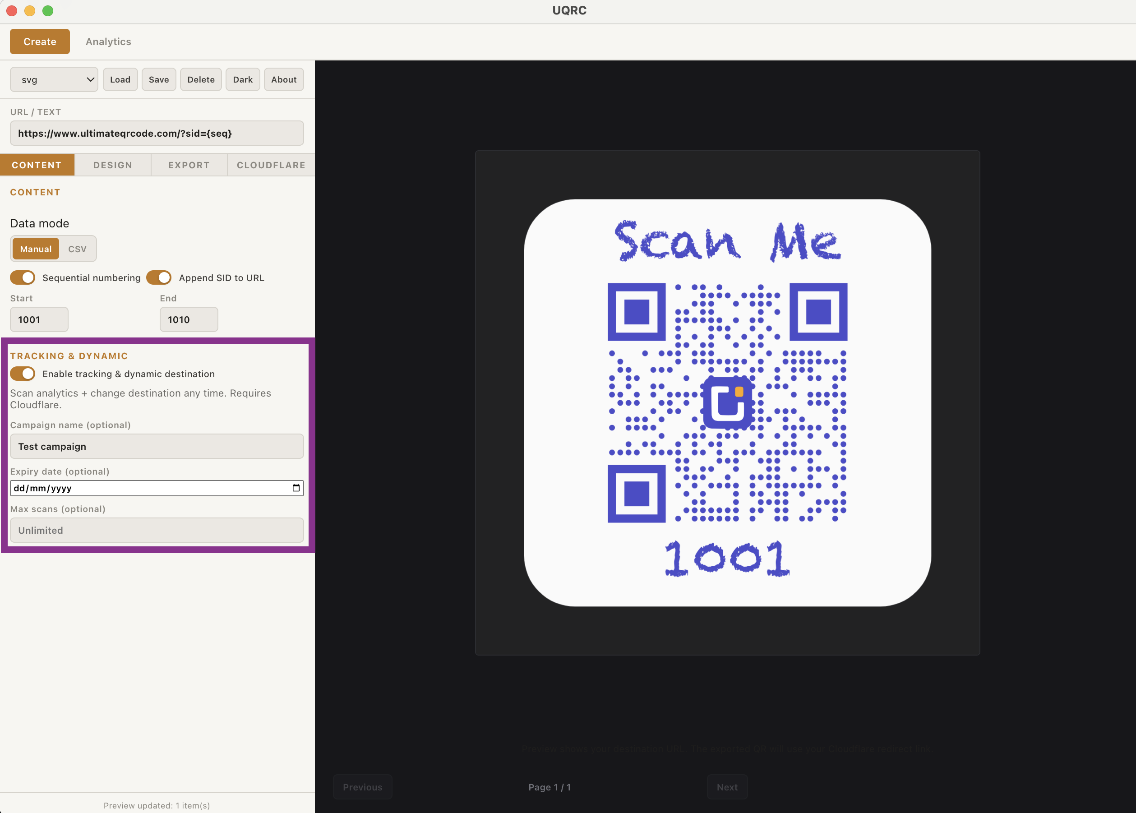Click the Load button
Screen dimensions: 1136x813
point(120,79)
